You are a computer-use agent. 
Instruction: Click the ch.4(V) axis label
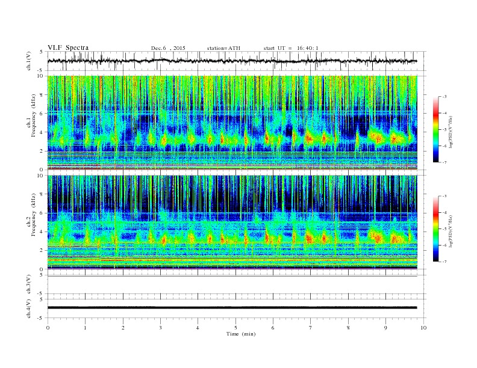point(29,308)
